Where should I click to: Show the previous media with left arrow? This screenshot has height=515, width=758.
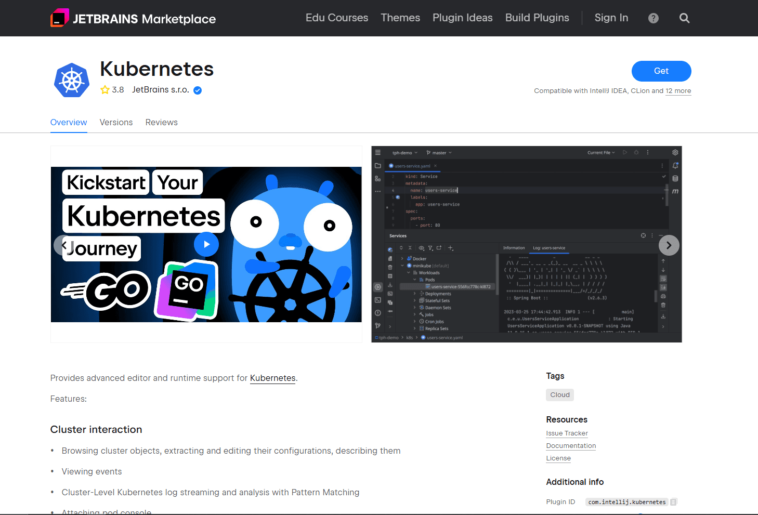(x=63, y=245)
